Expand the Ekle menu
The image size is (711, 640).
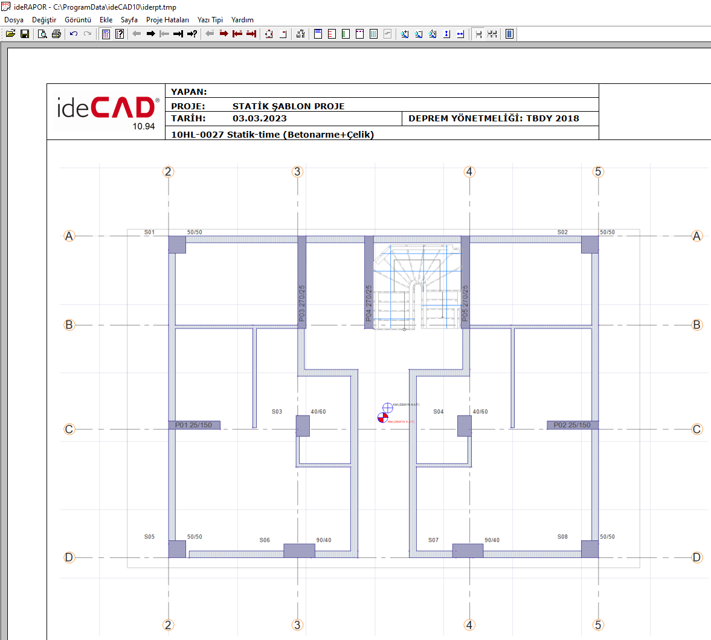pos(106,20)
